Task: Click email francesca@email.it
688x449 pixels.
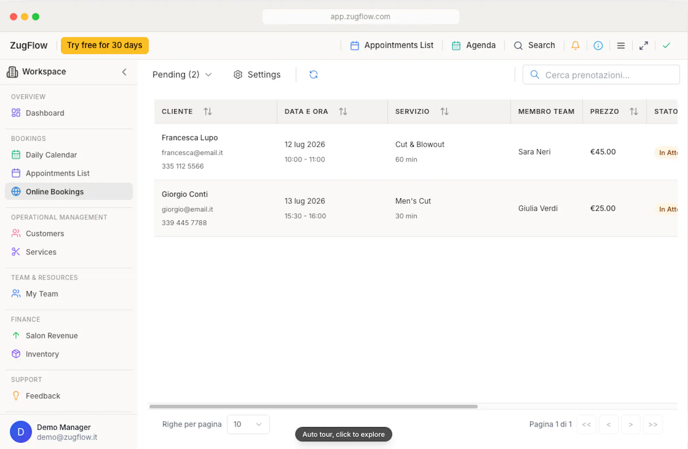Action: 192,153
